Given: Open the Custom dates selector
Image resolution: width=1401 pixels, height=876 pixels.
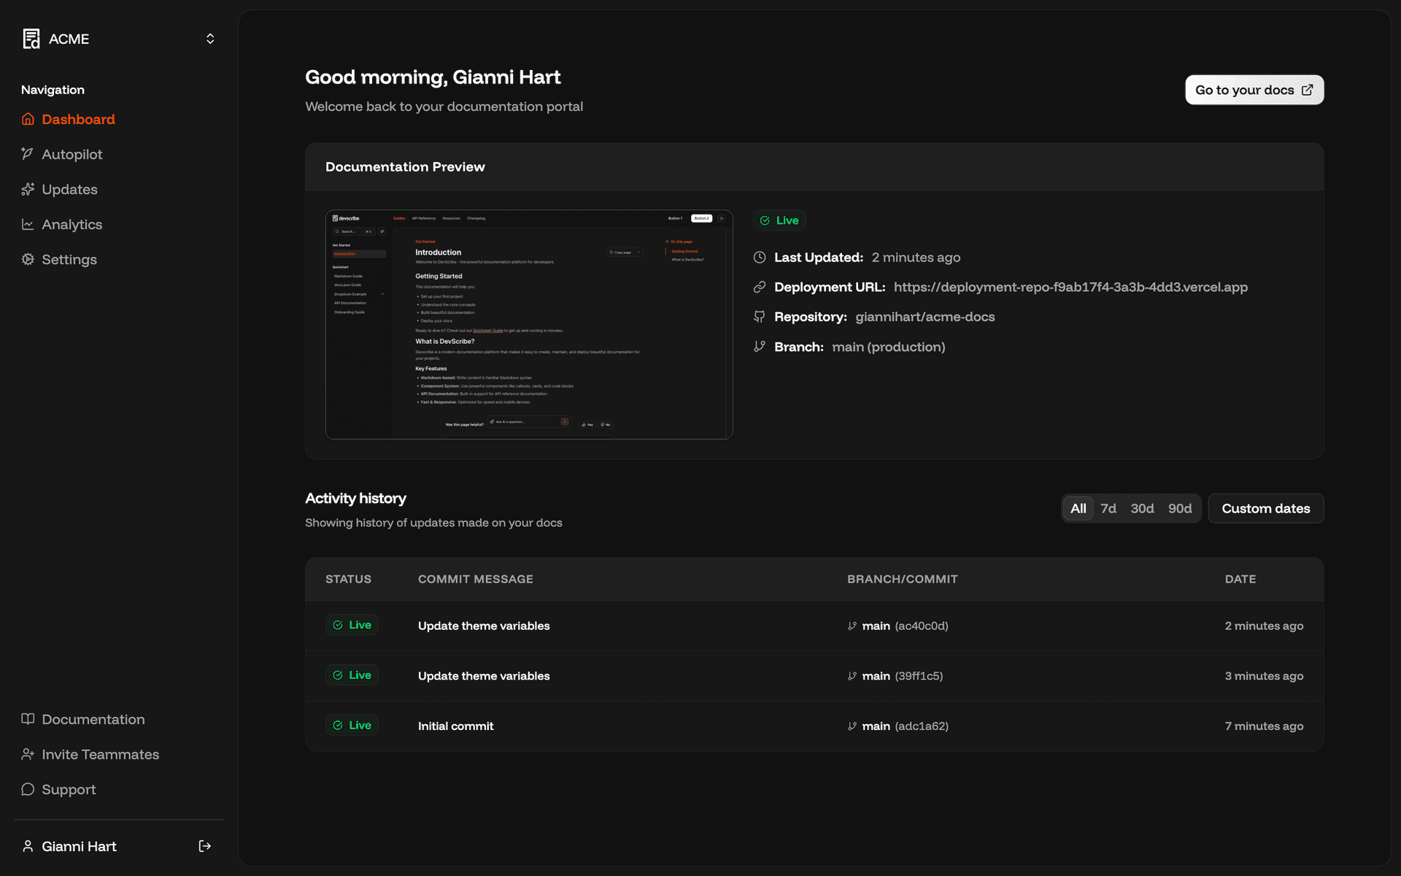Looking at the screenshot, I should click(x=1265, y=508).
